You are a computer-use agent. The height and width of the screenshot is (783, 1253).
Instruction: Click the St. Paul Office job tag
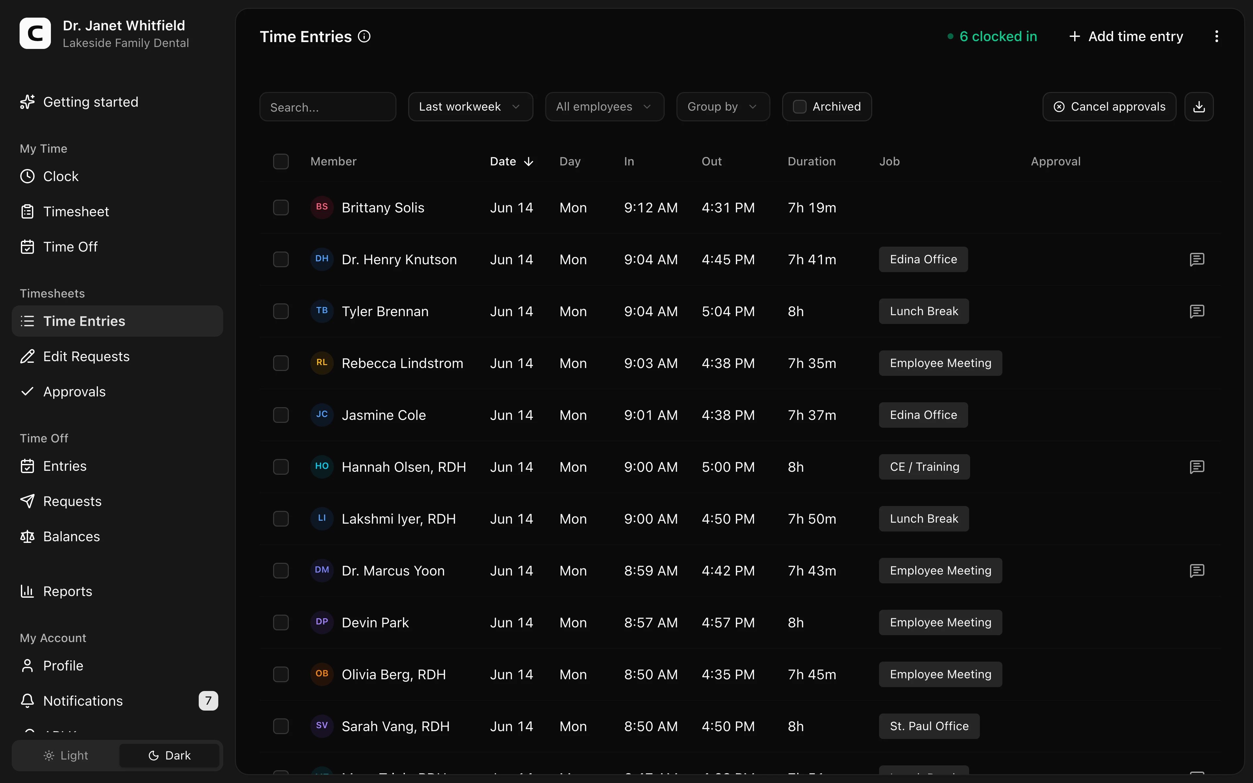[929, 727]
